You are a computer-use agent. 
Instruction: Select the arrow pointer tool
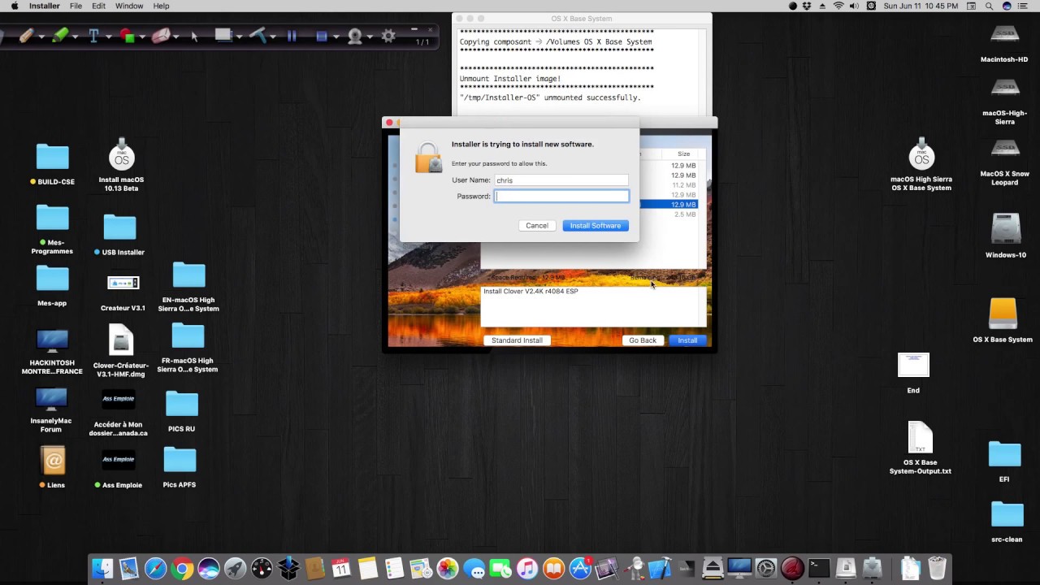[194, 36]
